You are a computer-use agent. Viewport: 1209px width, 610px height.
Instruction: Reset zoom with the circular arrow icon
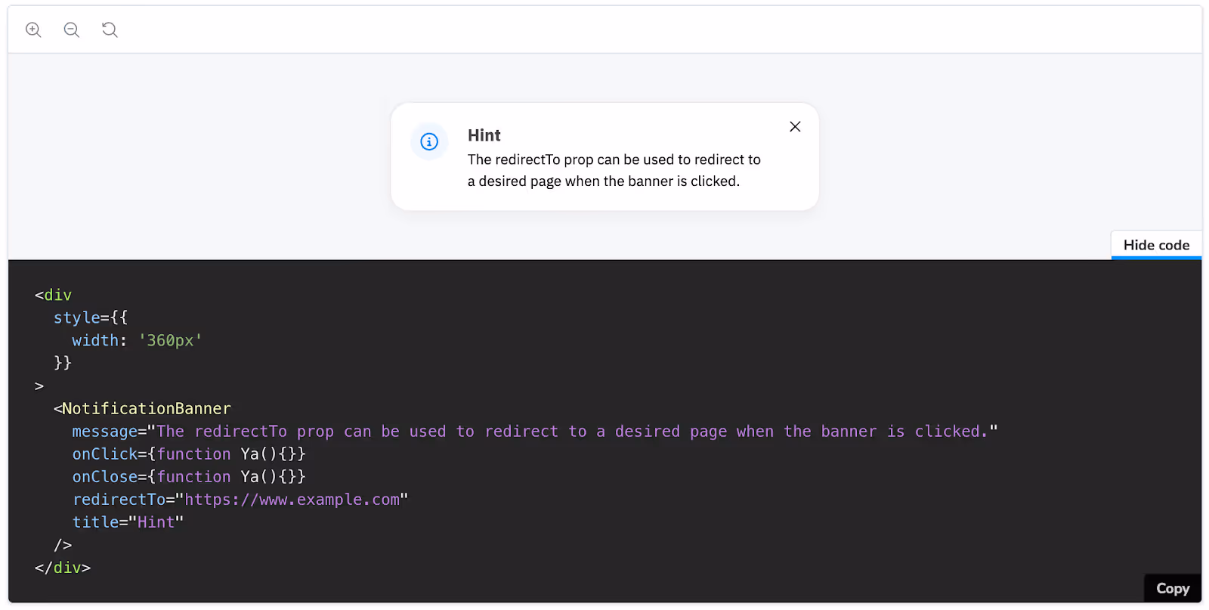click(x=110, y=29)
